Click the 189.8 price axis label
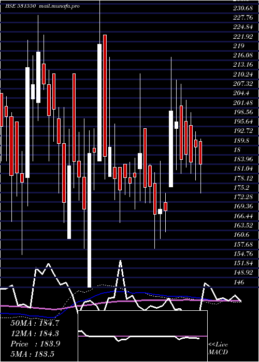The width and height of the screenshot is (259, 362). pos(241,140)
